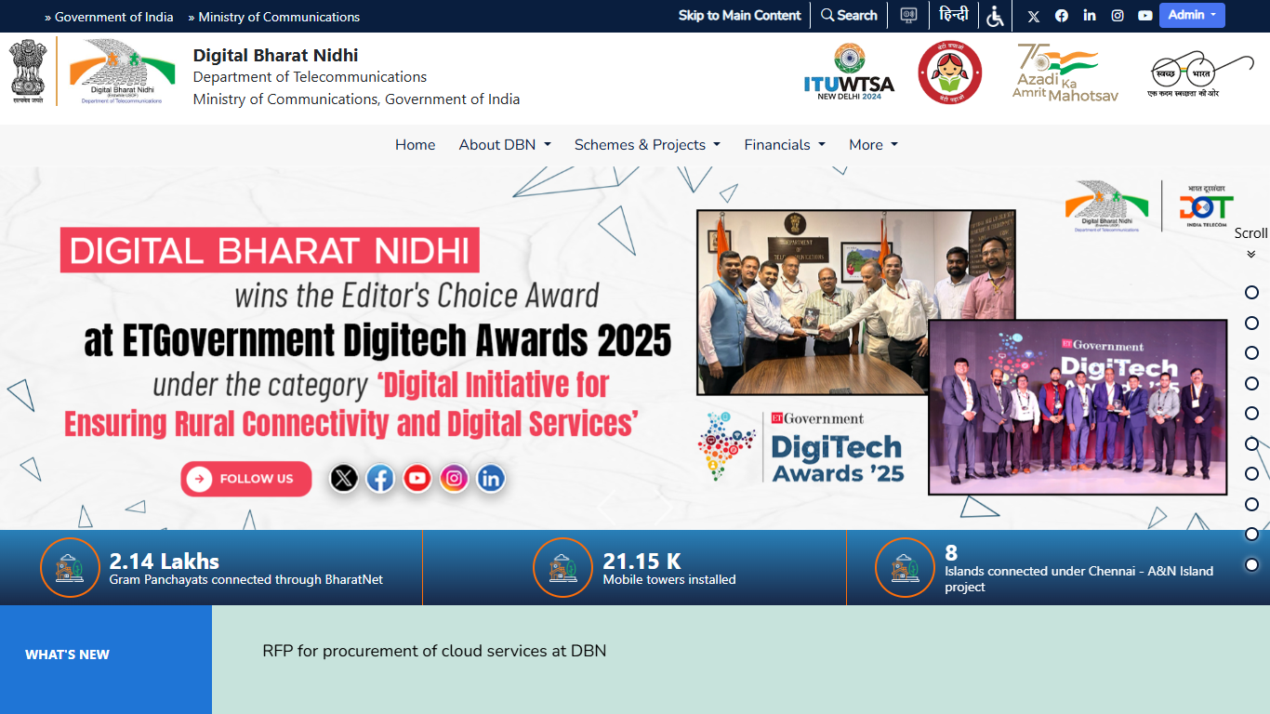The height and width of the screenshot is (714, 1270).
Task: Select the first section dot under Scroll
Action: [1251, 293]
